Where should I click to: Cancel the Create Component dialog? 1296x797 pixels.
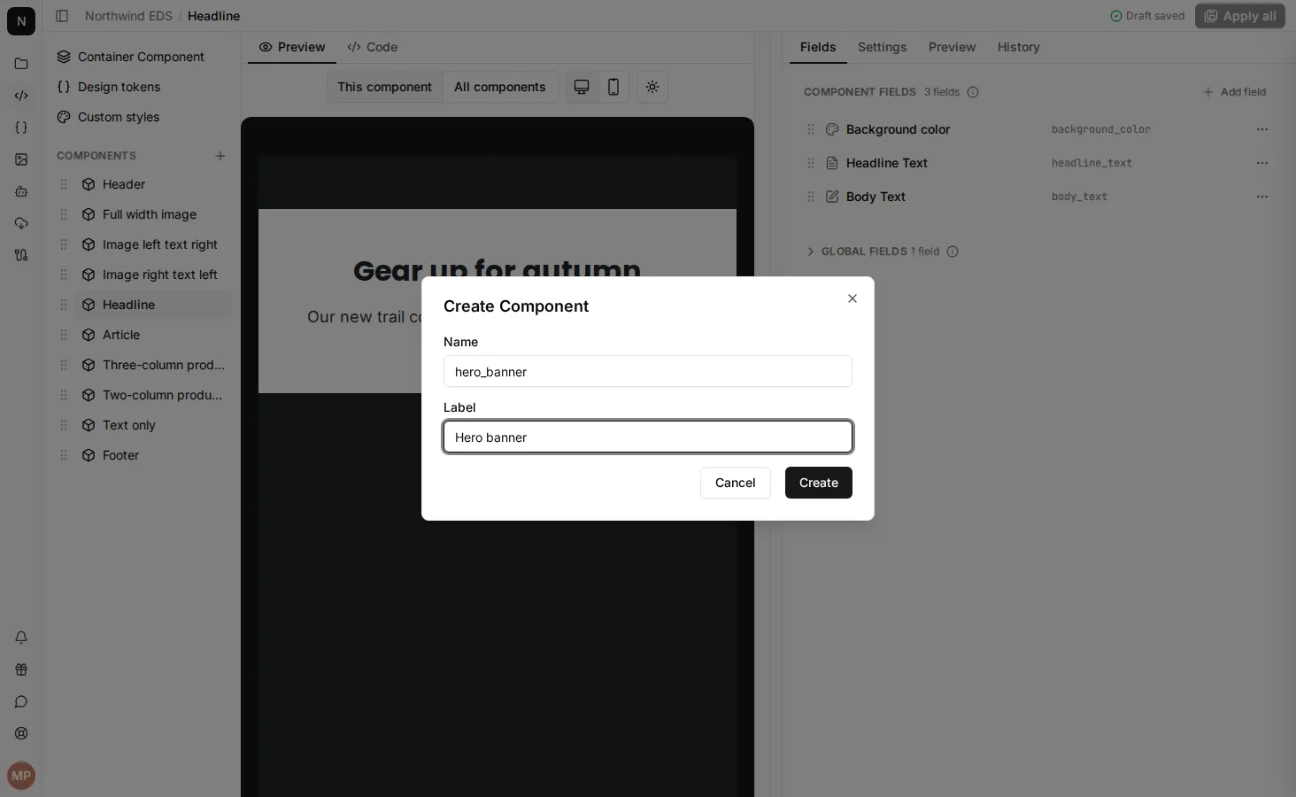pos(736,483)
